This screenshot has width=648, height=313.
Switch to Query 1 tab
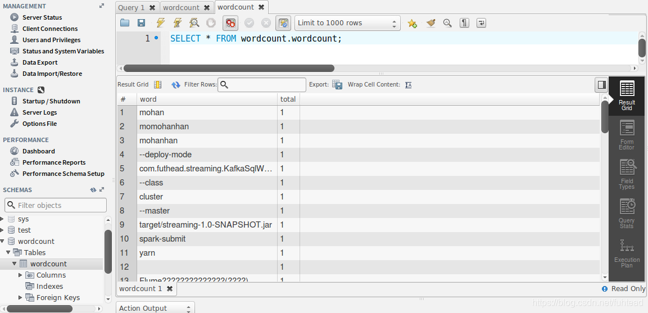coord(132,7)
